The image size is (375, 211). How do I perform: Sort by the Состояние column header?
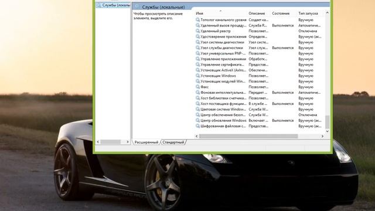click(284, 13)
